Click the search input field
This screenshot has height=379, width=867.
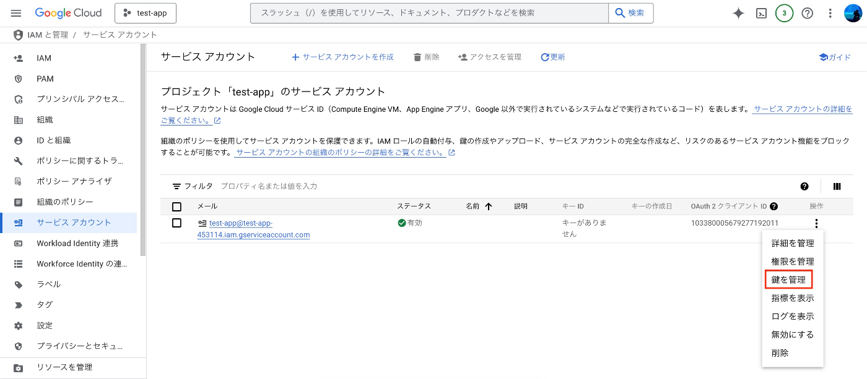tap(429, 13)
